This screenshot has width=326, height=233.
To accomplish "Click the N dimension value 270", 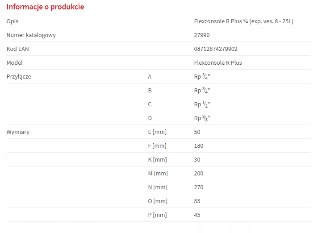I will pos(199,187).
